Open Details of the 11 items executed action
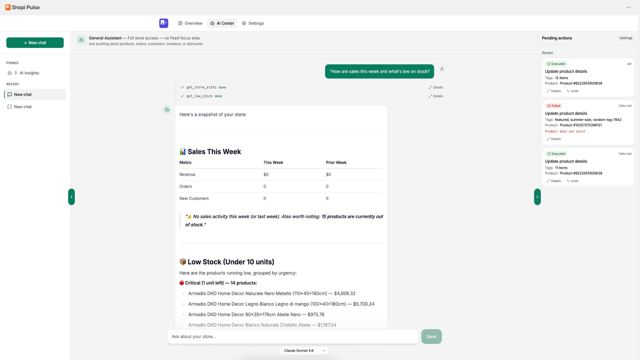The height and width of the screenshot is (360, 640). coord(554,181)
